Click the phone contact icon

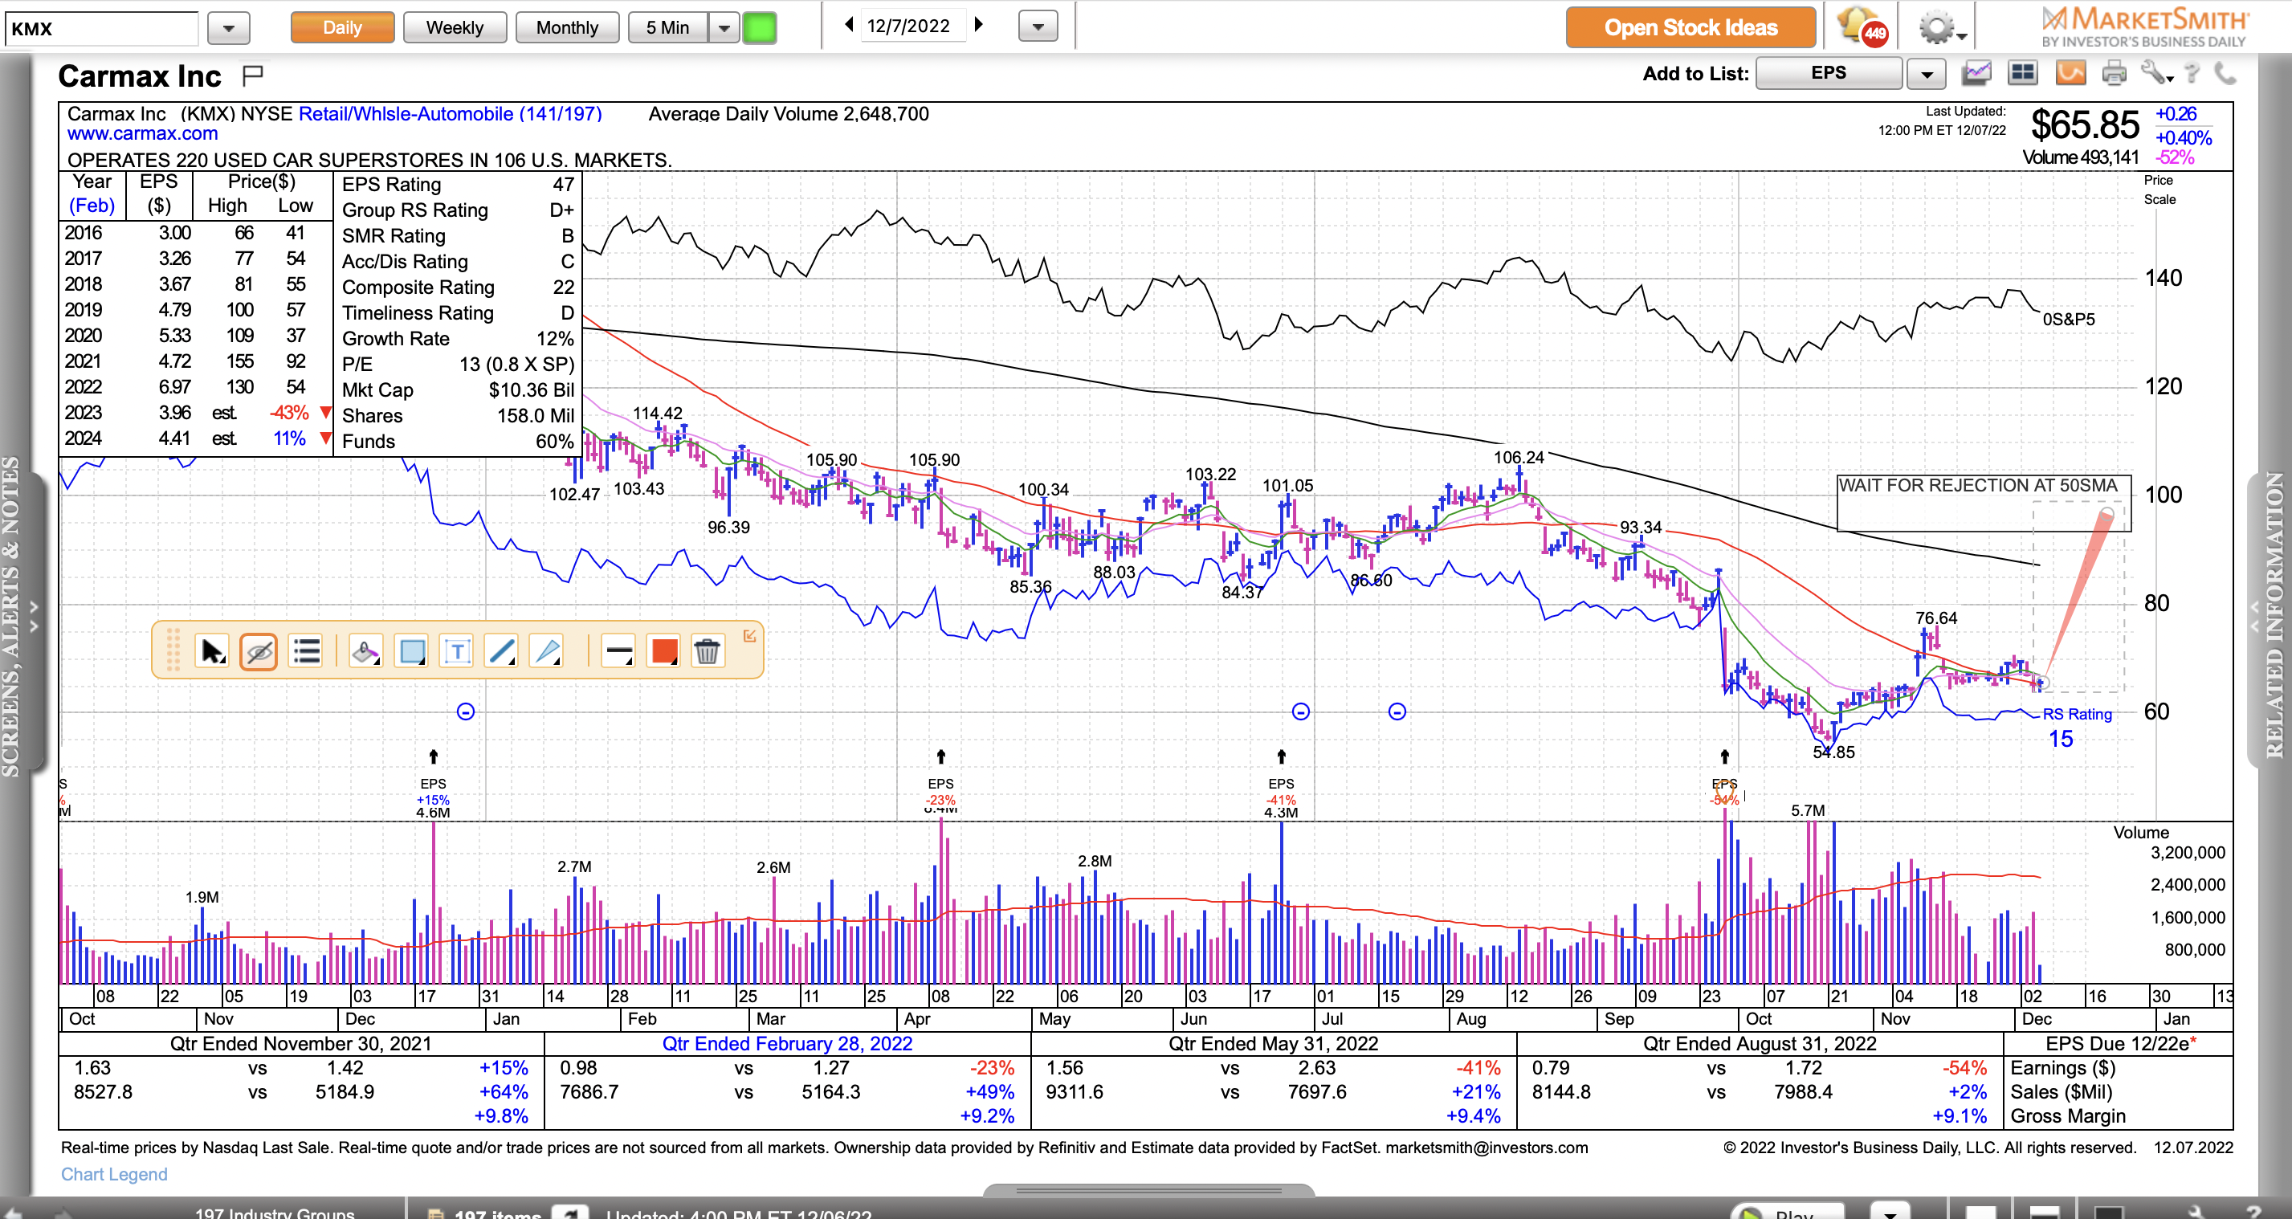pyautogui.click(x=2225, y=73)
